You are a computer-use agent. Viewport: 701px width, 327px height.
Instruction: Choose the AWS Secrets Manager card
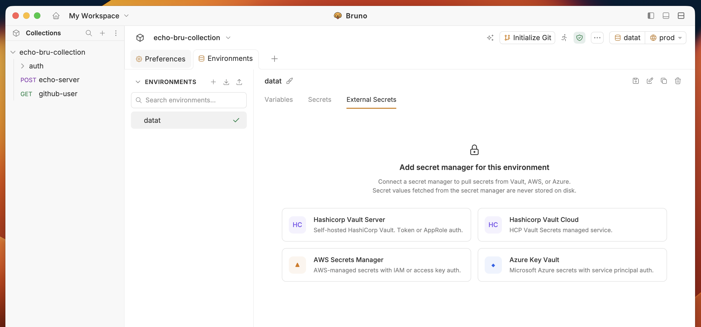[x=376, y=265]
